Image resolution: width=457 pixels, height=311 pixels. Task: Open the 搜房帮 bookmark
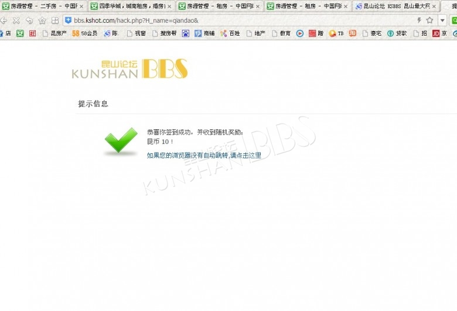point(165,33)
